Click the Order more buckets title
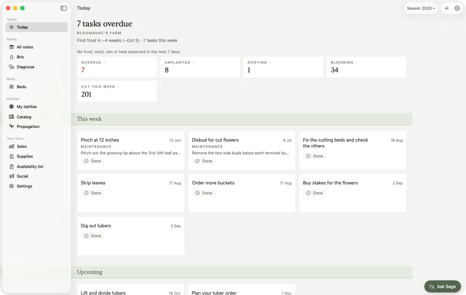Viewport: 466px width, 295px height. pos(213,183)
